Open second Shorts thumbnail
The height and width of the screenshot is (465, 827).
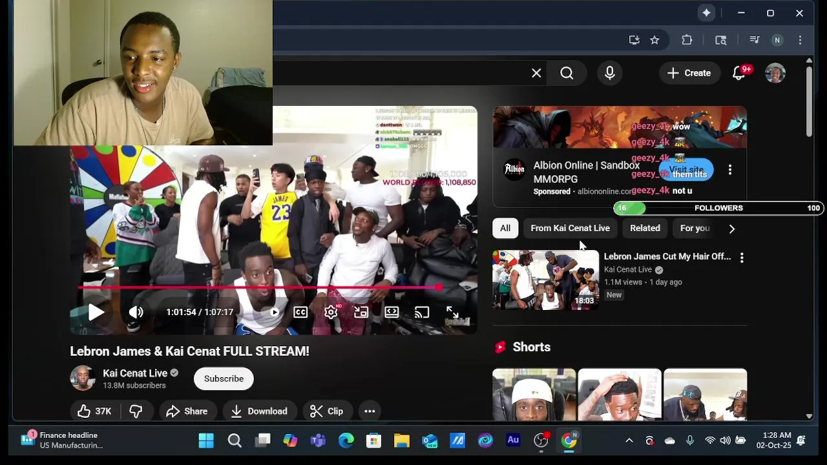pos(620,395)
